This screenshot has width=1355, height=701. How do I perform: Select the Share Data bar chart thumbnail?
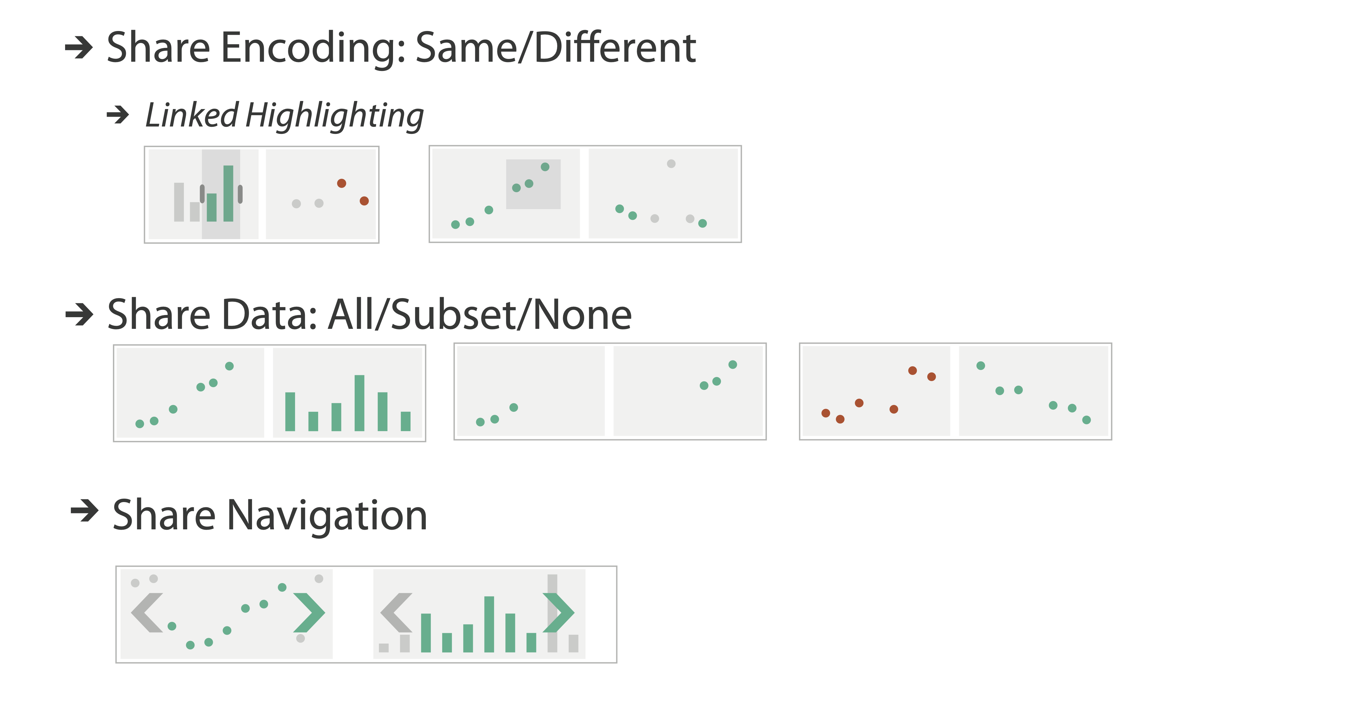point(347,393)
